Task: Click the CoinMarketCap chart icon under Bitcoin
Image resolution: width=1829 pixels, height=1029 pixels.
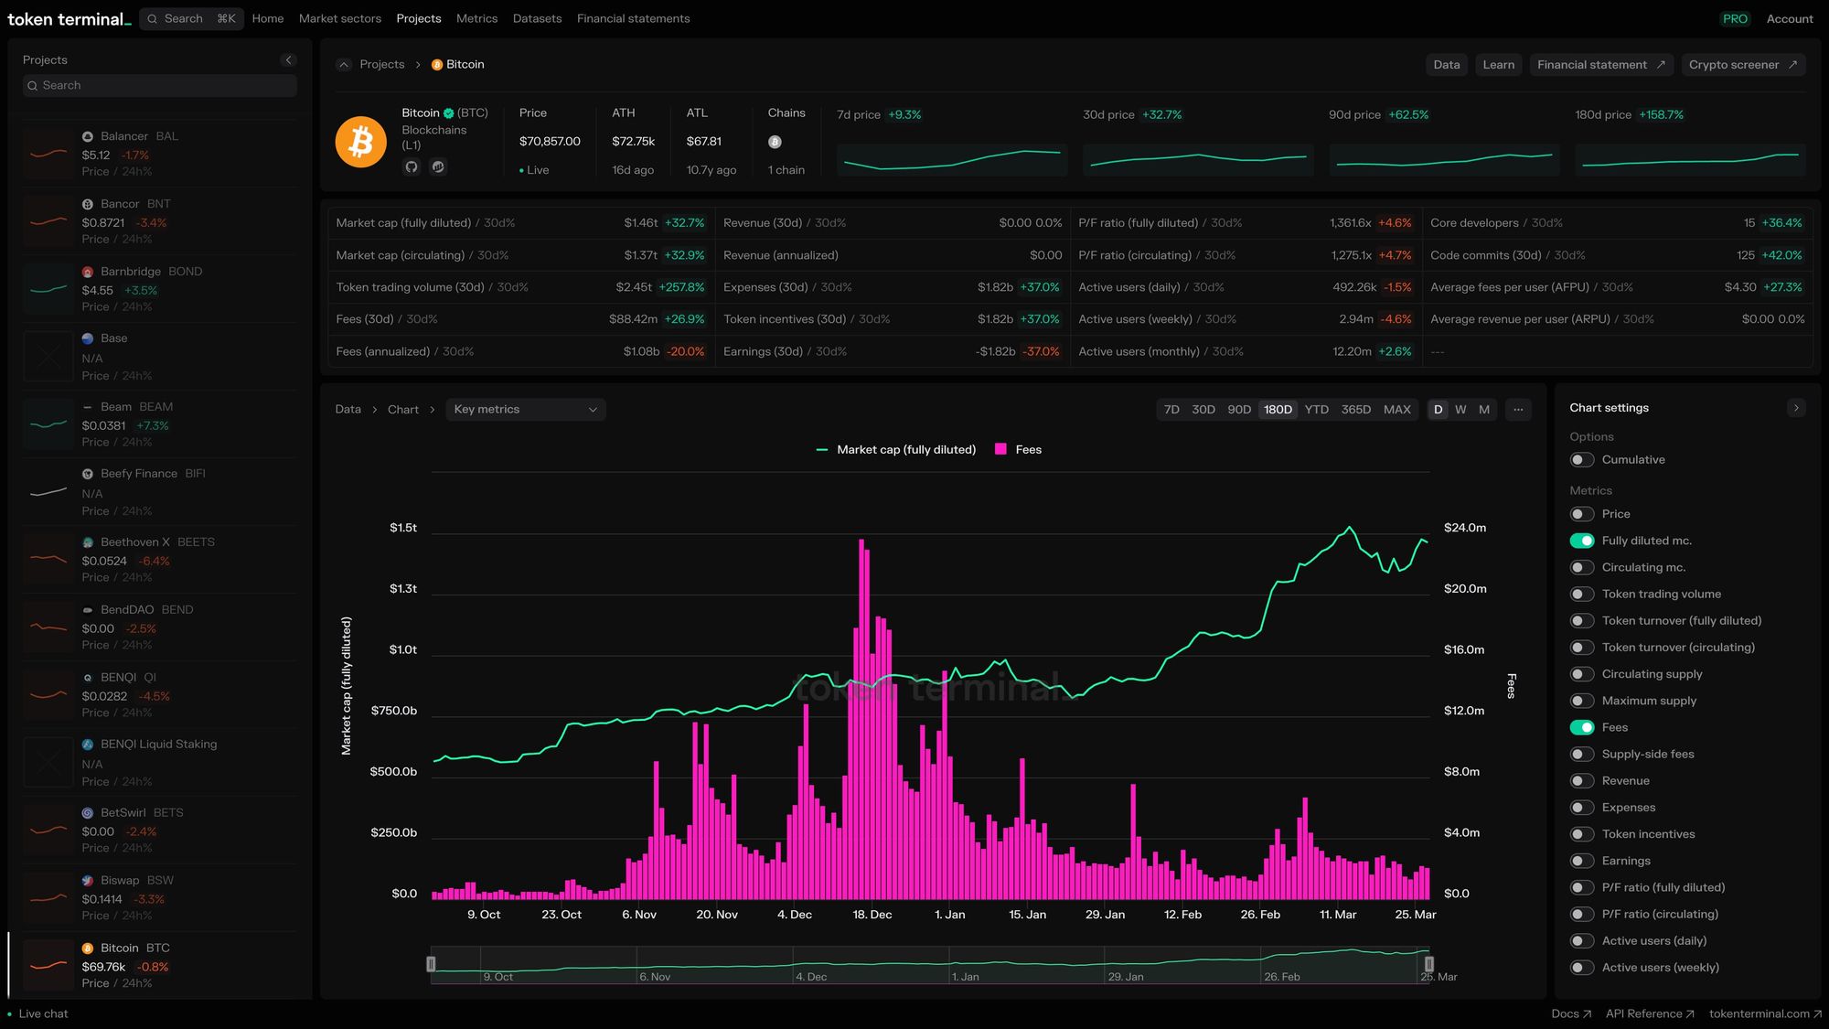Action: [438, 166]
